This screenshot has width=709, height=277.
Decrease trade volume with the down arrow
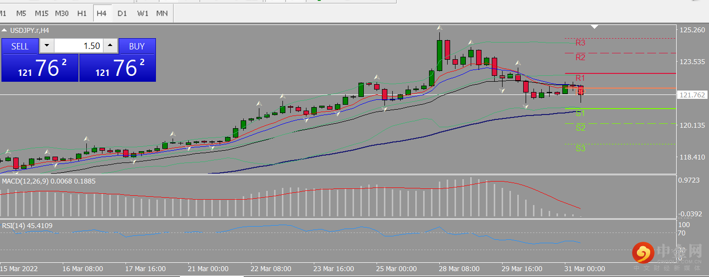coord(47,46)
